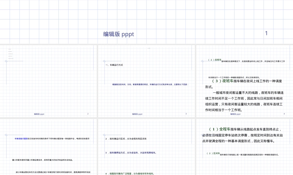The width and height of the screenshot is (293, 175).
Task: Click the line starting '时间相当于一个工作班'
Action: (234, 78)
